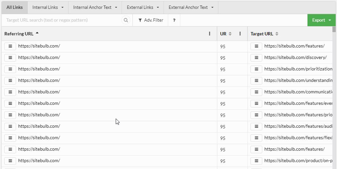Click referring URL in the communicati row
337x169 pixels.
click(39, 92)
